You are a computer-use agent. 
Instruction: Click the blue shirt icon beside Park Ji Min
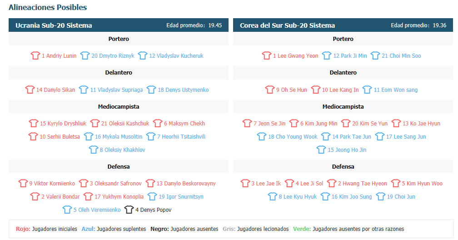click(x=327, y=55)
